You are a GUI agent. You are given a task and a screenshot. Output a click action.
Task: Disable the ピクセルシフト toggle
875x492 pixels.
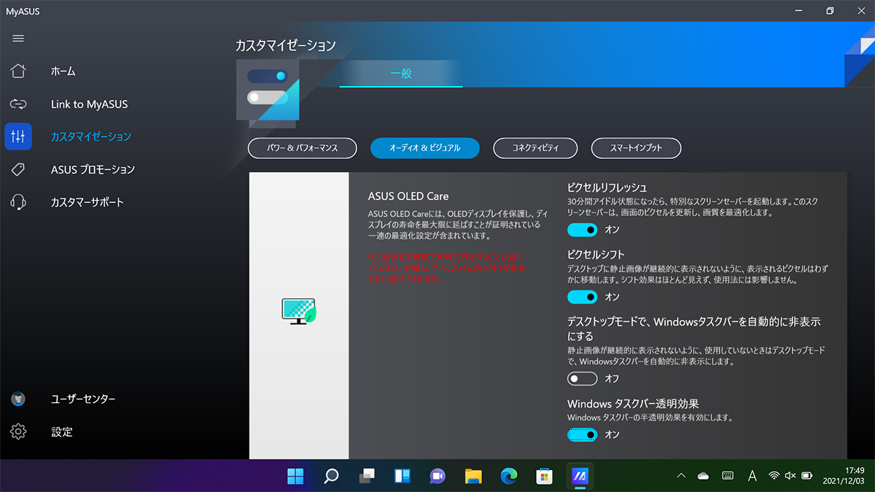[583, 297]
